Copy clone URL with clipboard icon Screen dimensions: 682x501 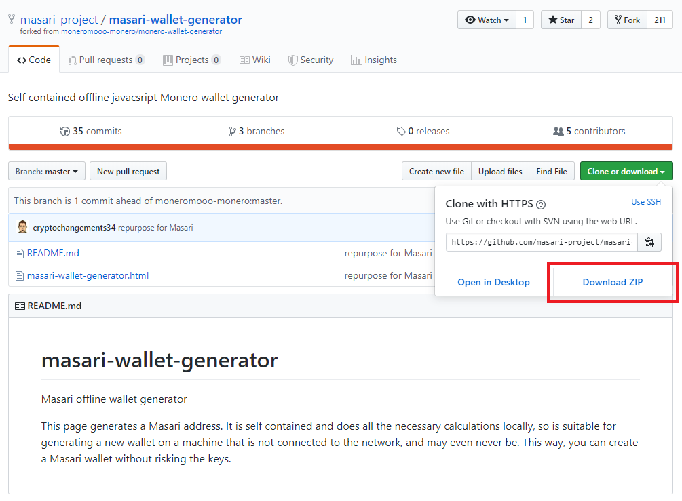pyautogui.click(x=649, y=243)
